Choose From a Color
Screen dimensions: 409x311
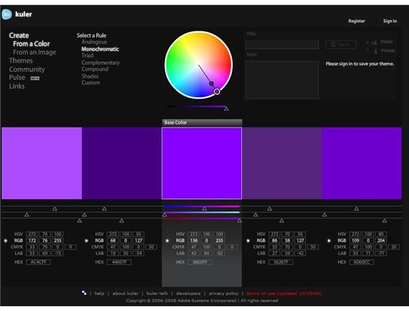(31, 44)
